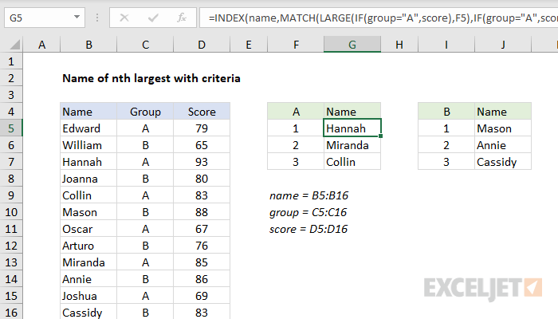This screenshot has height=319, width=558.
Task: Click the note 'group = C5:C16'
Action: pyautogui.click(x=308, y=212)
